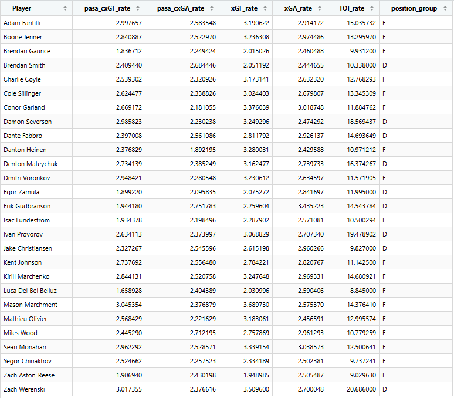Sort by TOI_rate column arrows

point(372,8)
